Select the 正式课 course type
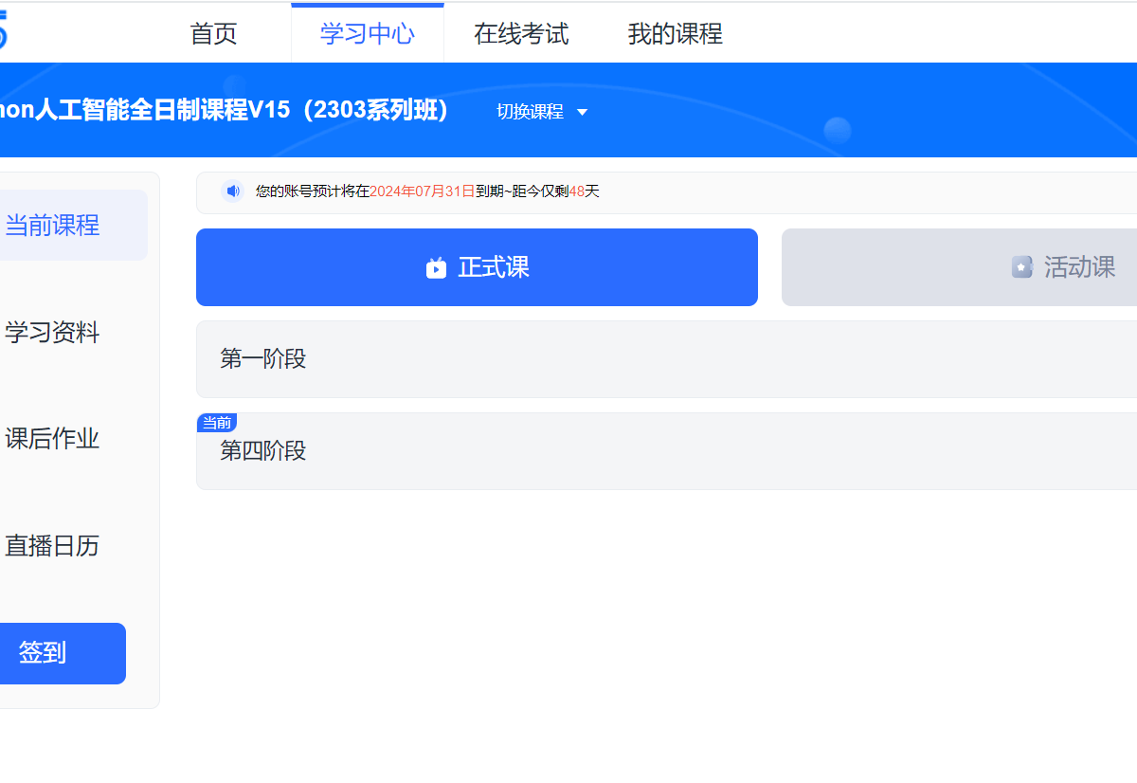 [477, 266]
